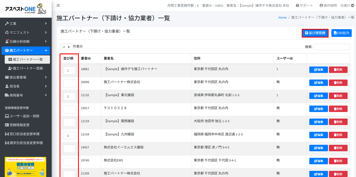The width and height of the screenshot is (356, 177).
Task: Click the 担当者 person icon in sidebar
Action: point(7,86)
